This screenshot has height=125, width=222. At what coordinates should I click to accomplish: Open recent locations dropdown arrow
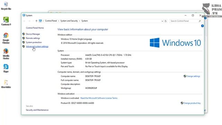pos(33,21)
